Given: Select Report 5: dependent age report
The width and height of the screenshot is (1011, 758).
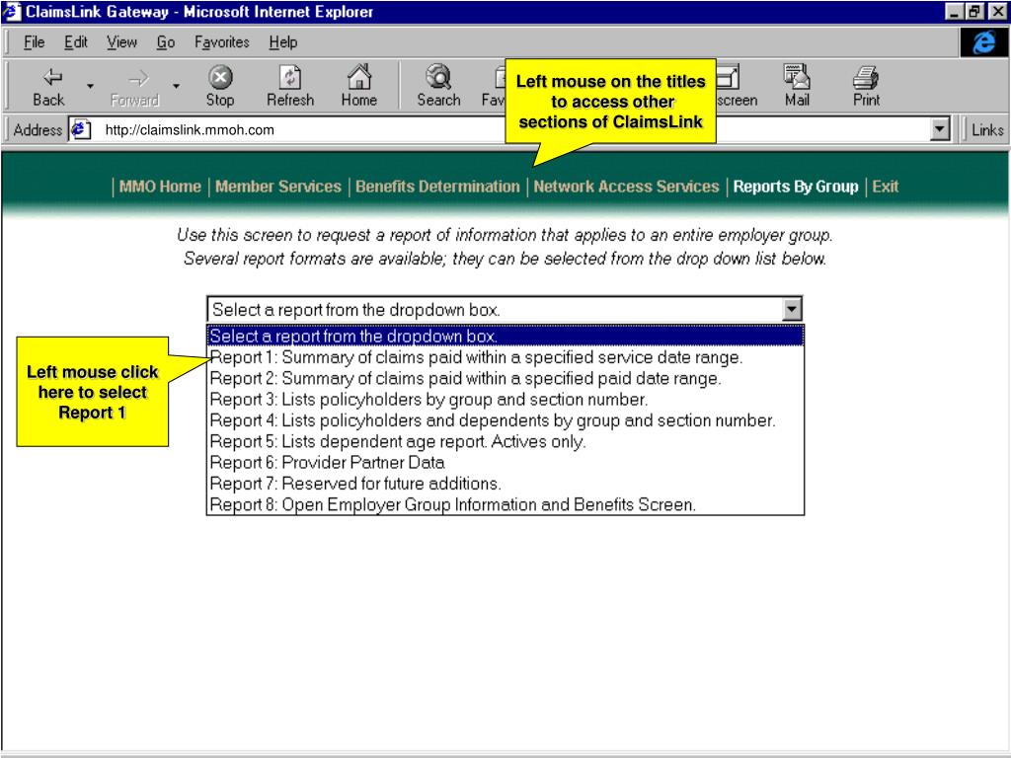Looking at the screenshot, I should point(505,441).
